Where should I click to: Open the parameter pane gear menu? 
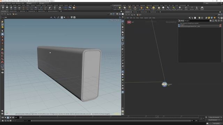click(210, 21)
